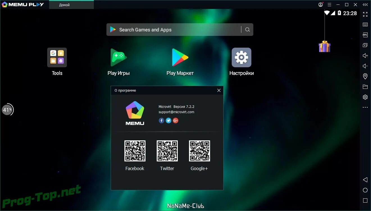Open the hamburger menu in title bar

(x=329, y=5)
